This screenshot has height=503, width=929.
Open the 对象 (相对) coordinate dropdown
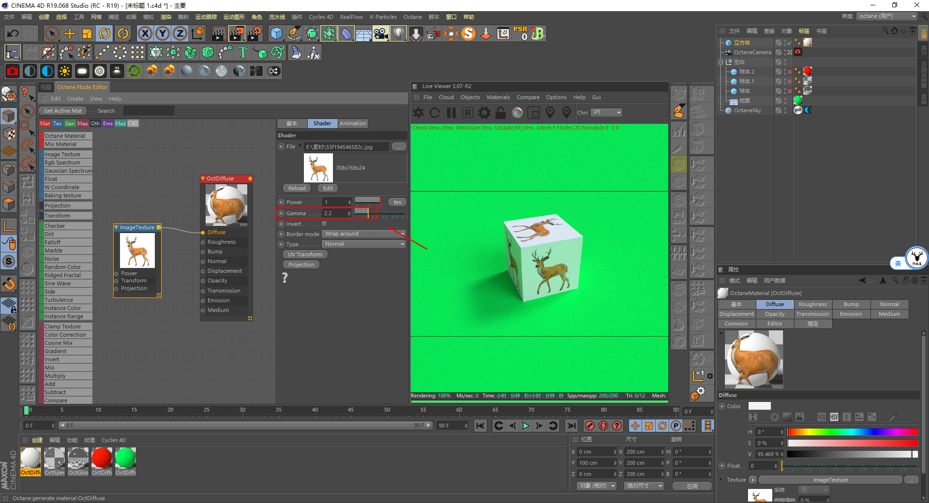[x=597, y=486]
